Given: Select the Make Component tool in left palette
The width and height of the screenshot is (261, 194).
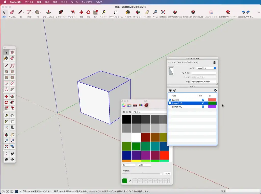Looking at the screenshot, I should click(x=12, y=52).
